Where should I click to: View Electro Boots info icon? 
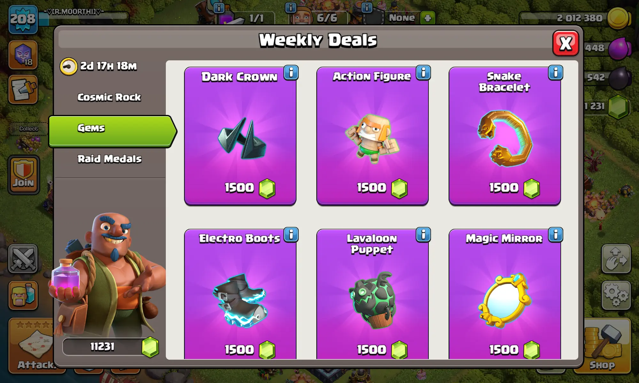pos(291,235)
